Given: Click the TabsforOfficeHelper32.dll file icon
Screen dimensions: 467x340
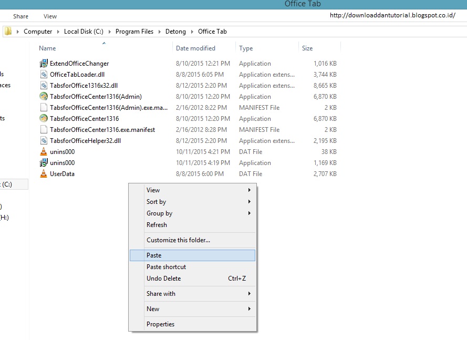Looking at the screenshot, I should [x=44, y=141].
